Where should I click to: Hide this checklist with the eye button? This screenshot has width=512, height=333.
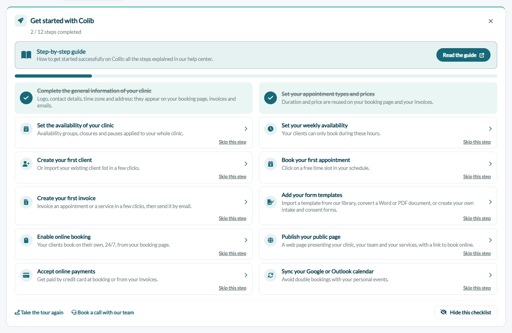click(465, 312)
